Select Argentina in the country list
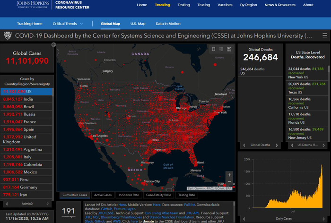The width and height of the screenshot is (331, 223). click(26, 149)
